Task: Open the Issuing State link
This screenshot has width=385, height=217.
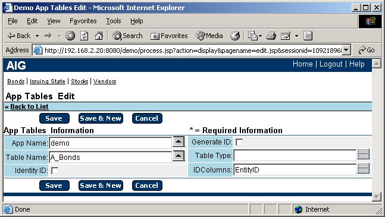Action: pos(48,81)
